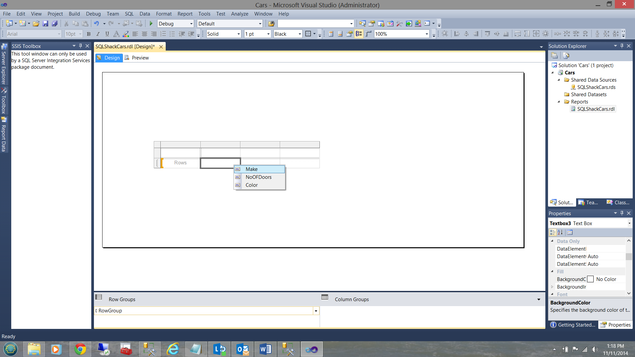Click the Show All Files icon in Solution Explorer

[566, 56]
